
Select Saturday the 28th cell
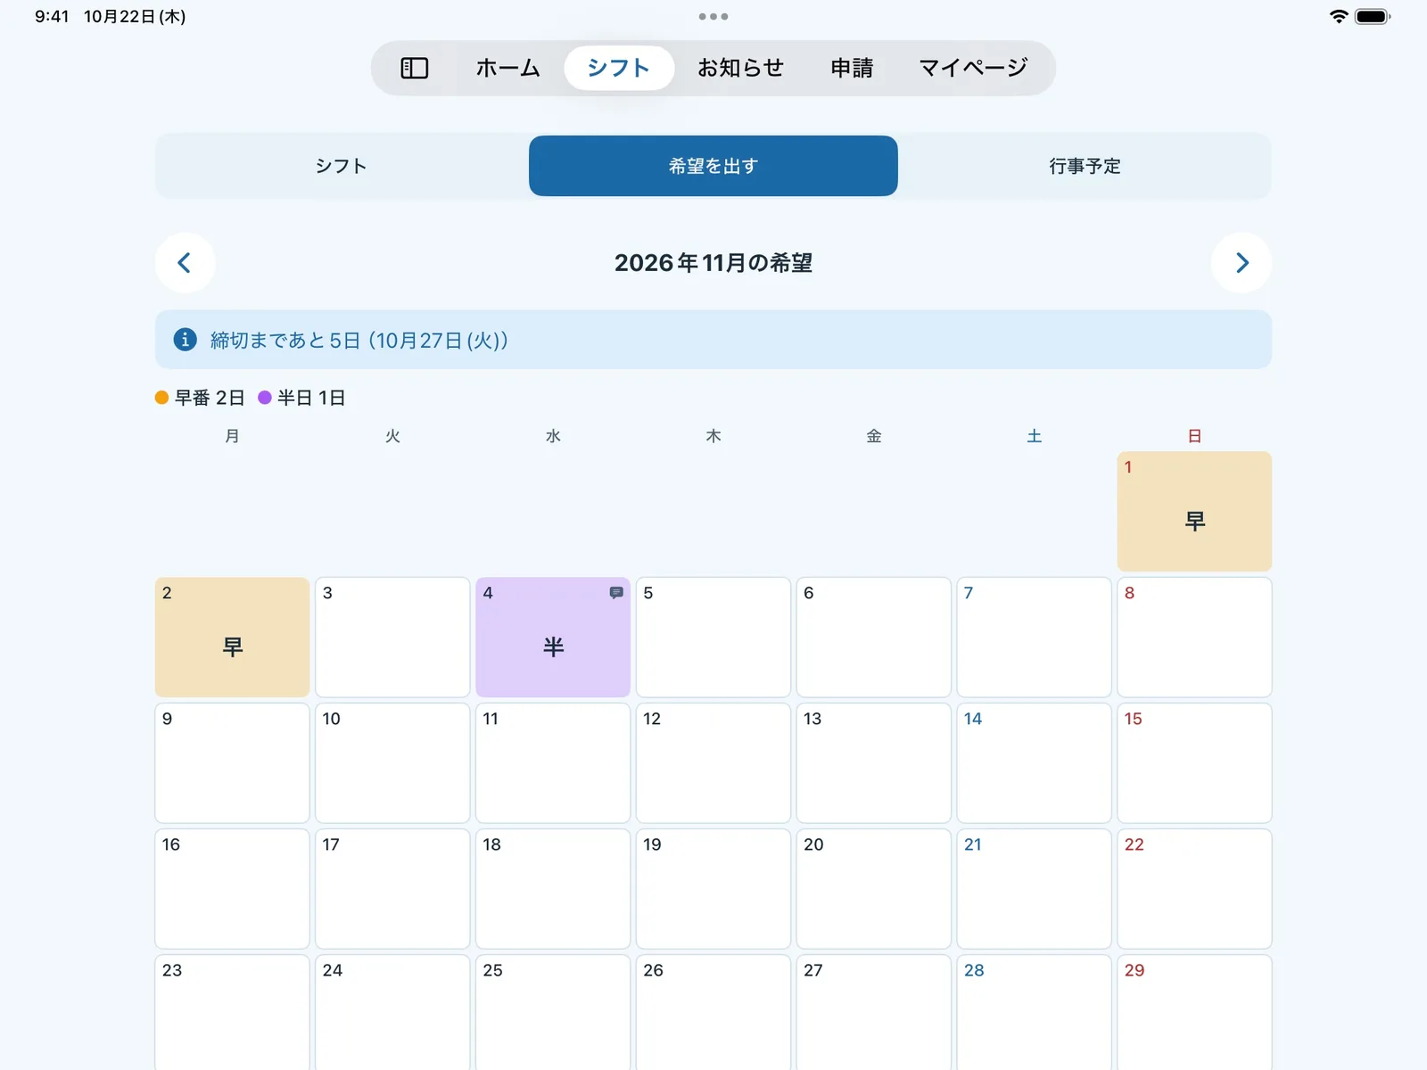[1034, 1013]
